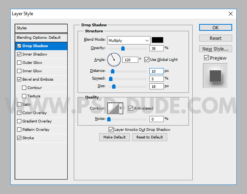This screenshot has width=247, height=194.
Task: Click the Angle value field
Action: click(x=130, y=60)
